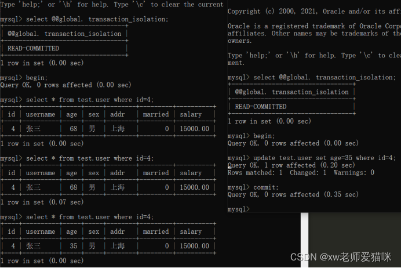
Task: Click 张三 in the row with age 35
Action: (33, 246)
